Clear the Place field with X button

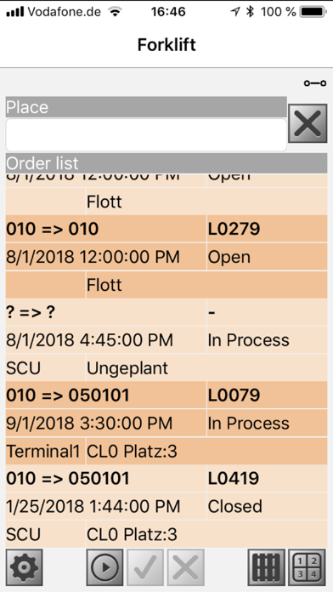308,123
